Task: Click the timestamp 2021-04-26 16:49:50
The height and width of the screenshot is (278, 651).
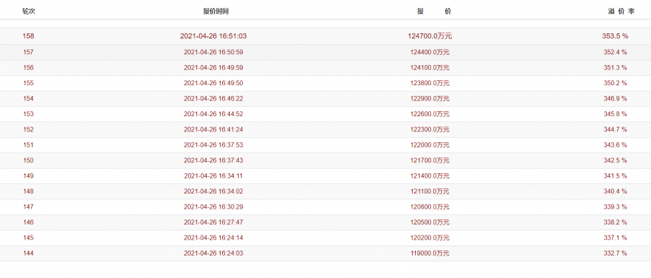Action: [213, 83]
